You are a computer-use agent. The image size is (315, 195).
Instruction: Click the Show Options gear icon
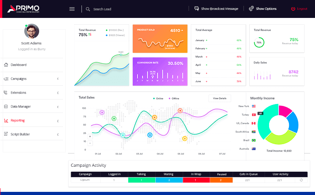click(x=251, y=9)
